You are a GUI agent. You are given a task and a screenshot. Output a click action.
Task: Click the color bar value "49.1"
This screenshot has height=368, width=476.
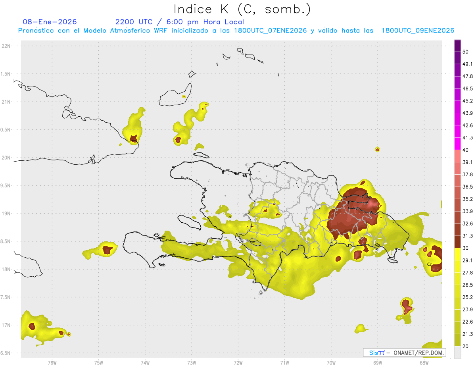coord(468,64)
